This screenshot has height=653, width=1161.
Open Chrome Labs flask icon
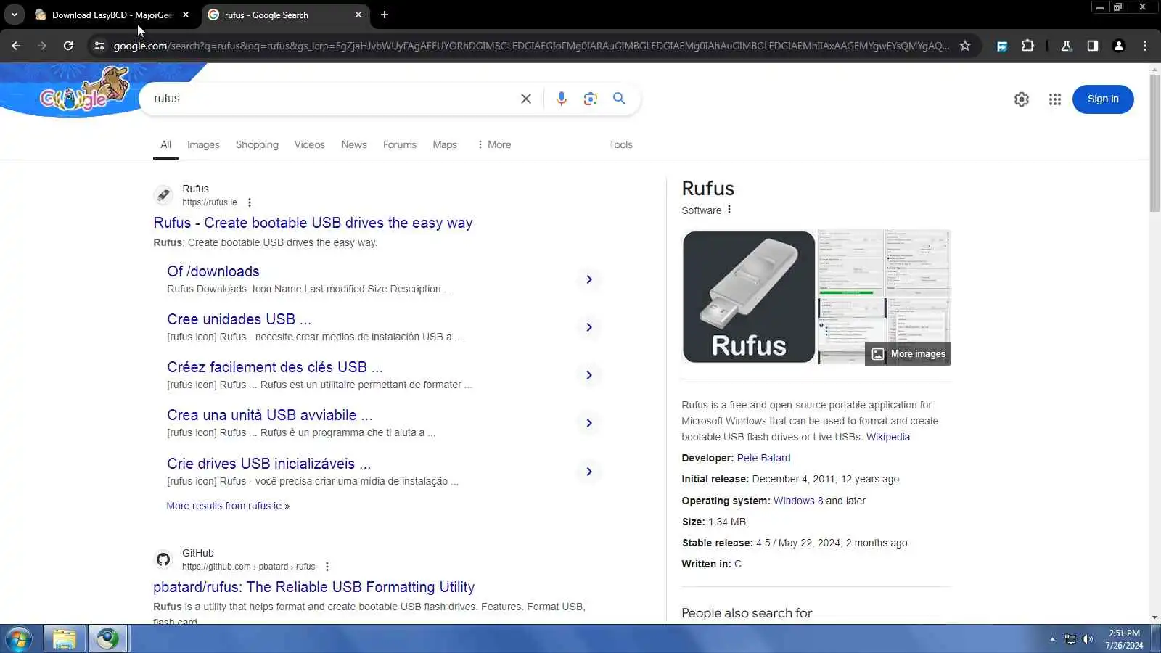(1066, 46)
